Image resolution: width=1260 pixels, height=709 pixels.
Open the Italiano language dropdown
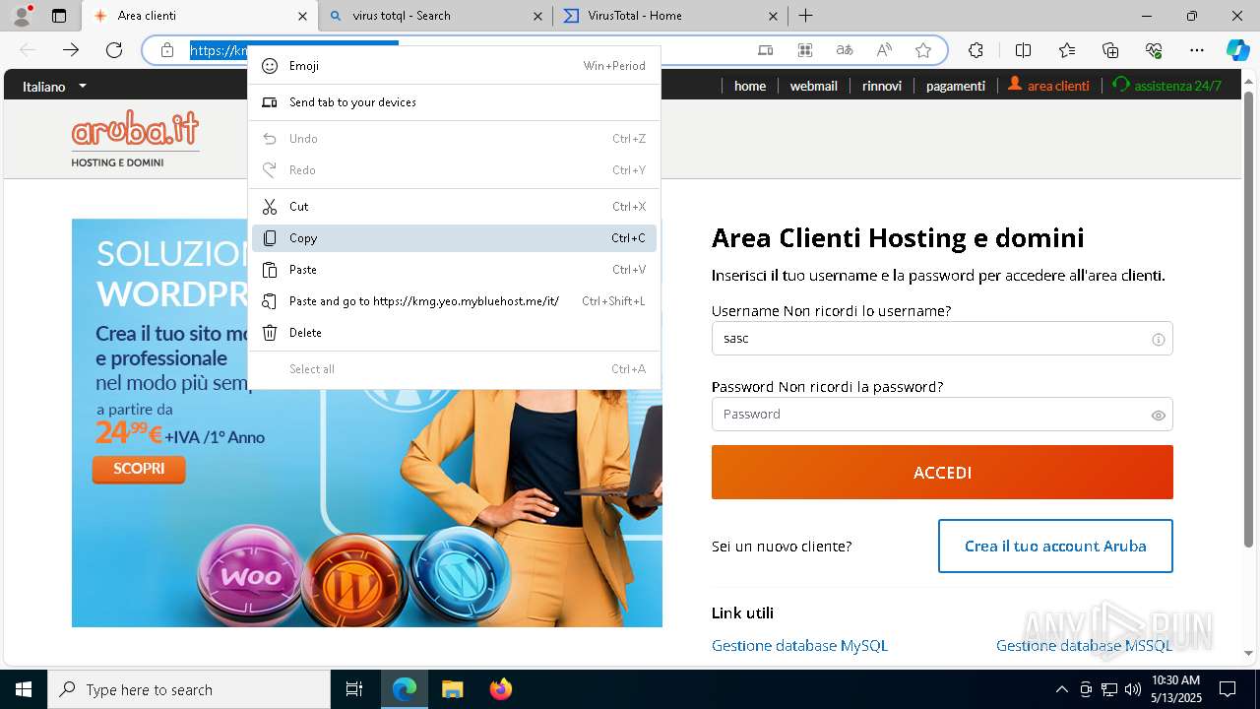[55, 86]
